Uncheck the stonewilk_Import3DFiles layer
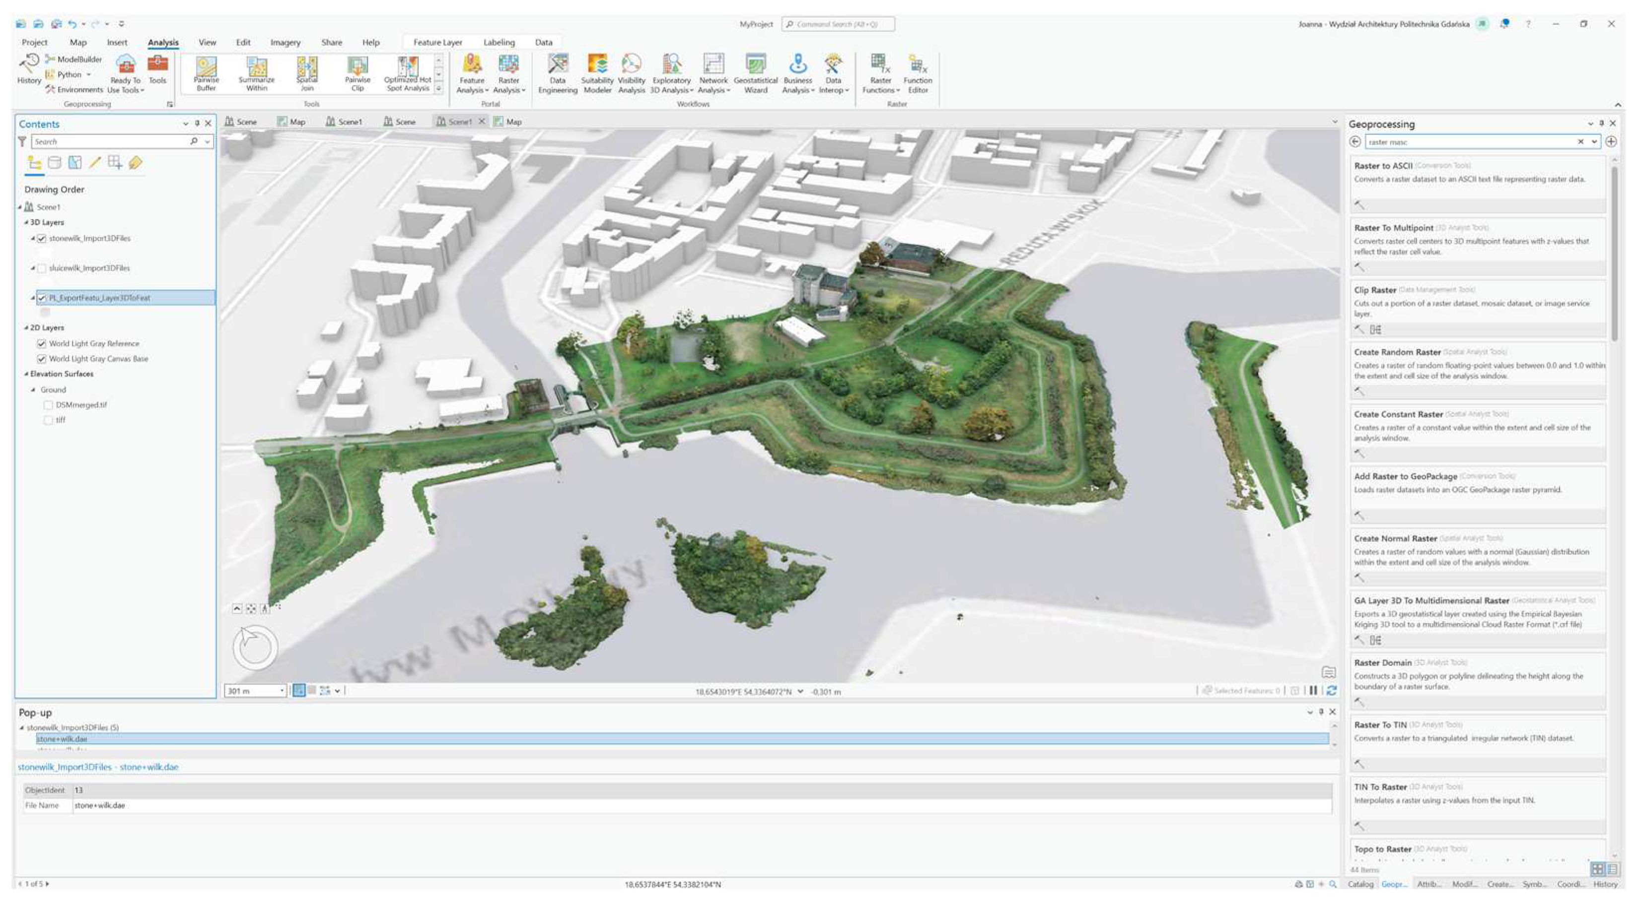This screenshot has width=1639, height=903. tap(42, 239)
